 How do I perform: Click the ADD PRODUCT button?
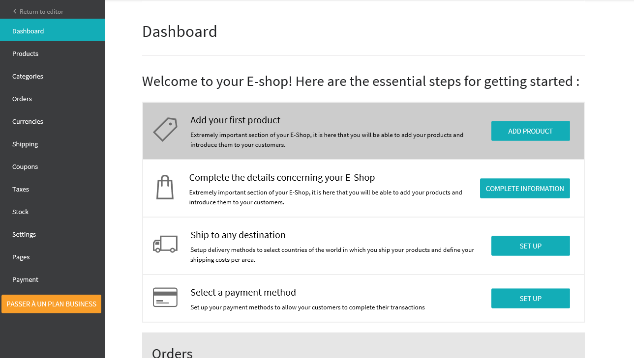[x=530, y=131]
